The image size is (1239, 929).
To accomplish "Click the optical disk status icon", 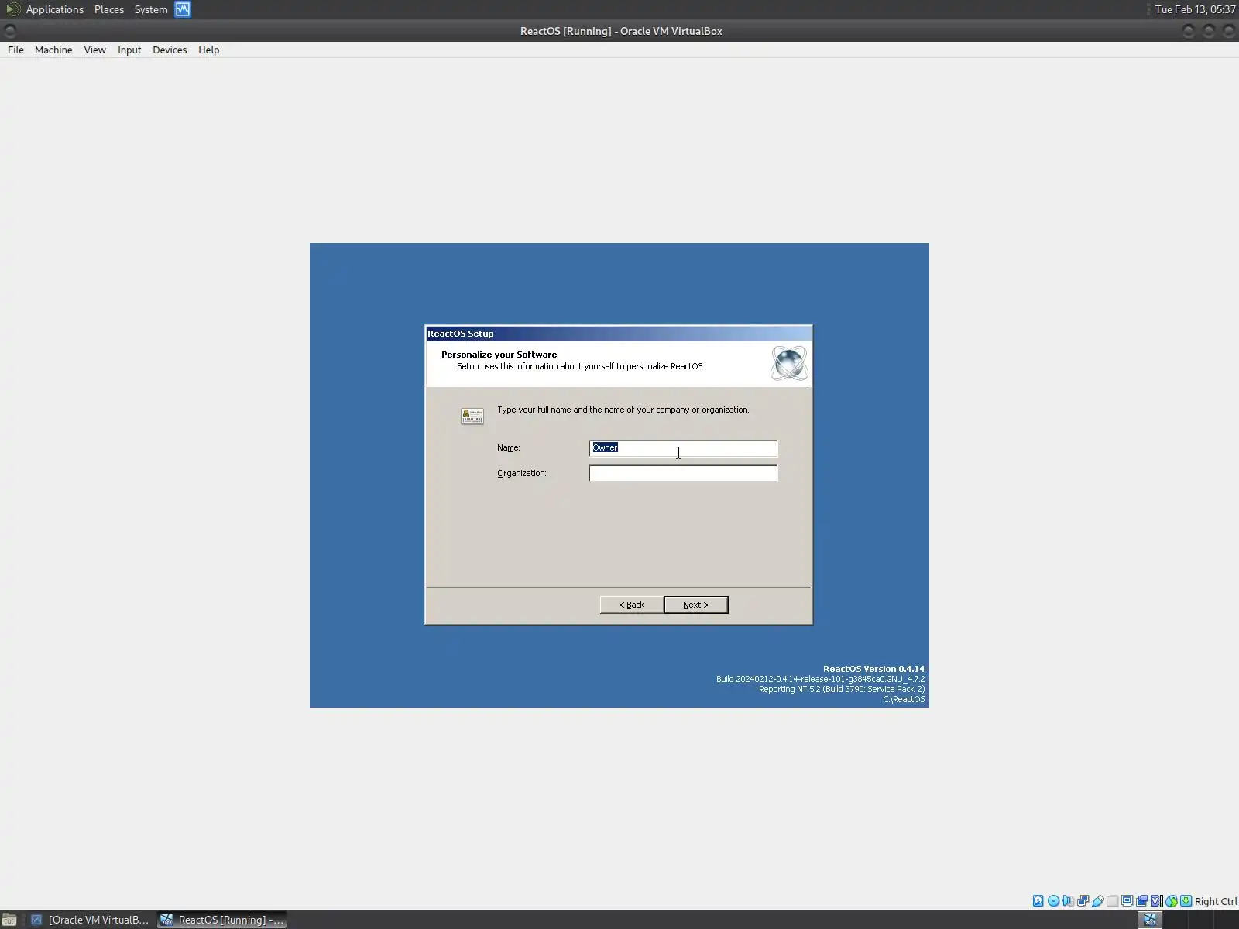I will 1053,901.
